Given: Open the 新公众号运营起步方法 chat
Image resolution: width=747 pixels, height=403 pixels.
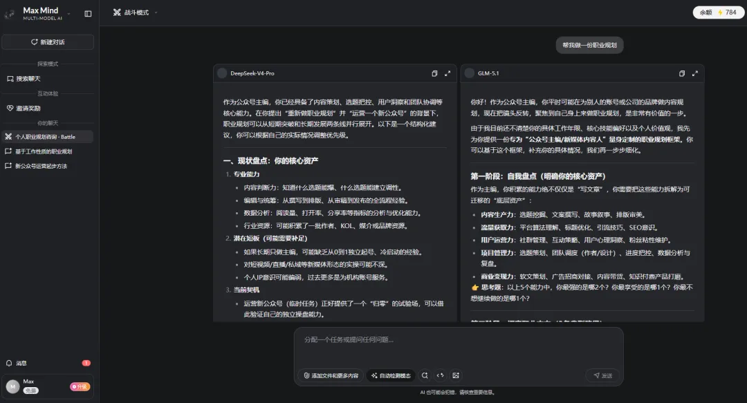Looking at the screenshot, I should [48, 166].
